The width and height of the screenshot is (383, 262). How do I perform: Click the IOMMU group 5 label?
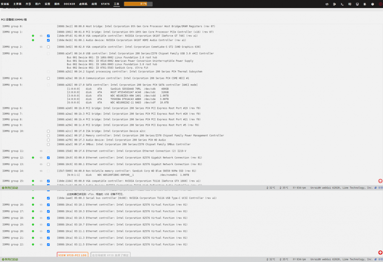pos(13,85)
